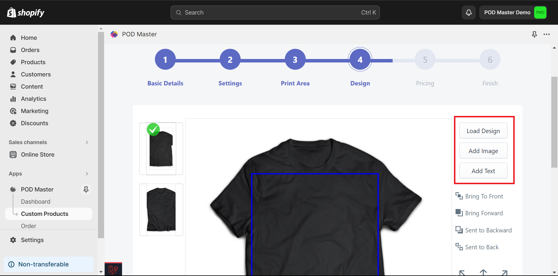558x276 pixels.
Task: Expand the Sales channels chevron
Action: pos(87,142)
